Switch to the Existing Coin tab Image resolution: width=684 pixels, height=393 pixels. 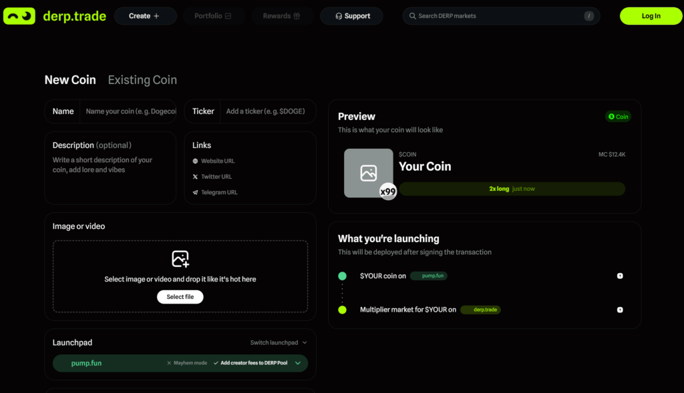click(x=142, y=80)
